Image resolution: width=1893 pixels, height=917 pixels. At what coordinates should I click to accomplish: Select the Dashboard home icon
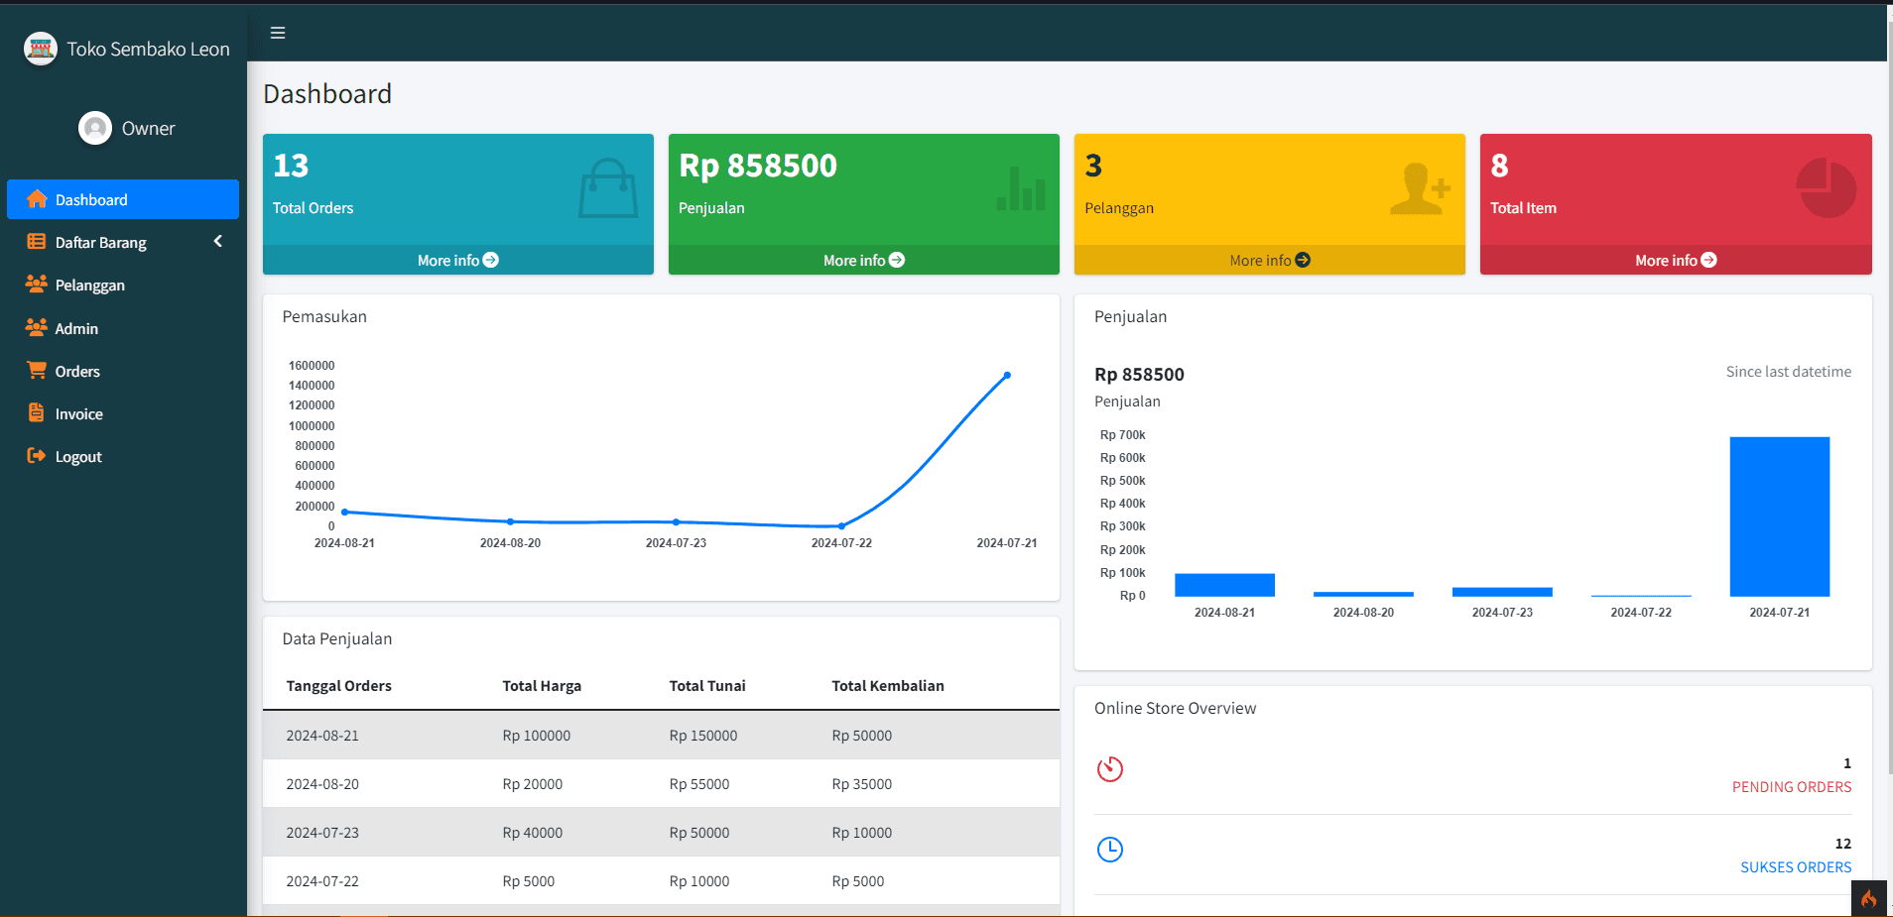pos(37,199)
